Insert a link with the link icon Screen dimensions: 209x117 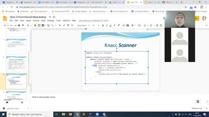click(124, 25)
